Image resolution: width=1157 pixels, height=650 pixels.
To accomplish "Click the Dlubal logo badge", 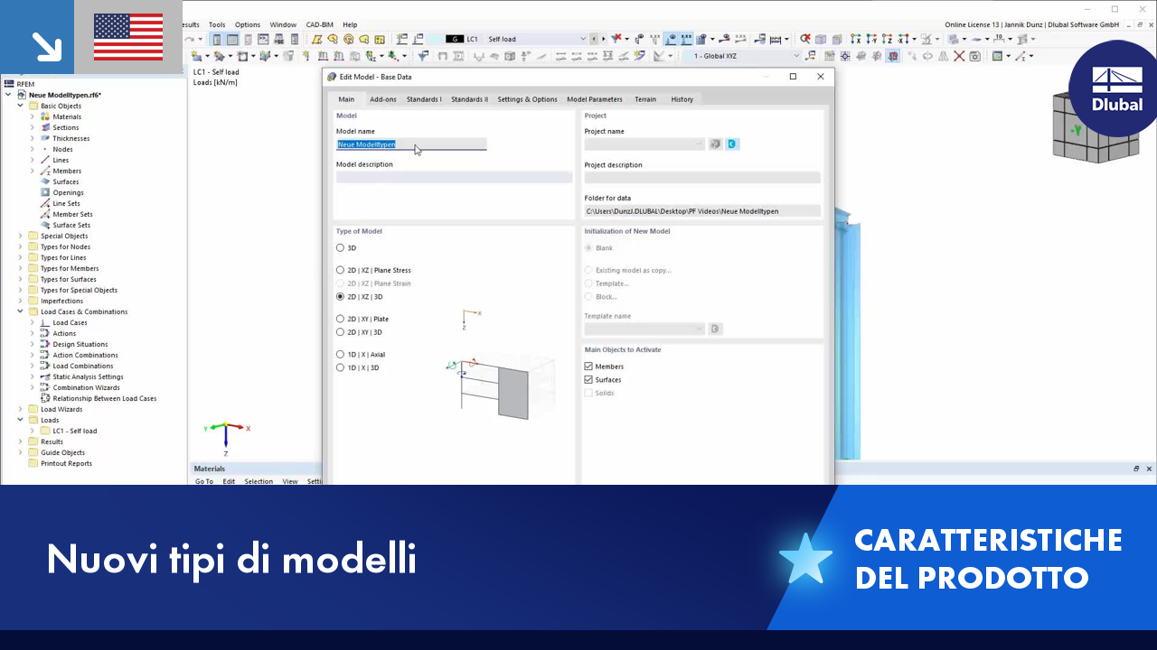I will point(1117,88).
